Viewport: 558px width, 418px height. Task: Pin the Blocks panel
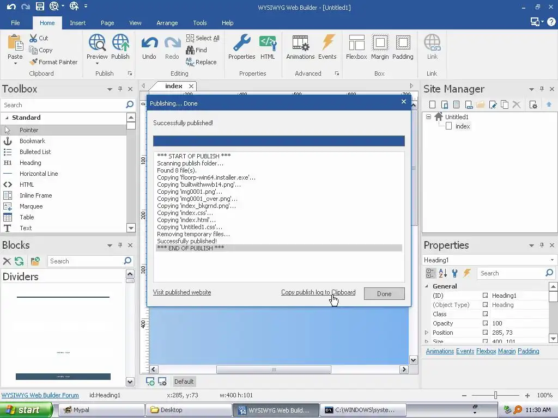120,245
